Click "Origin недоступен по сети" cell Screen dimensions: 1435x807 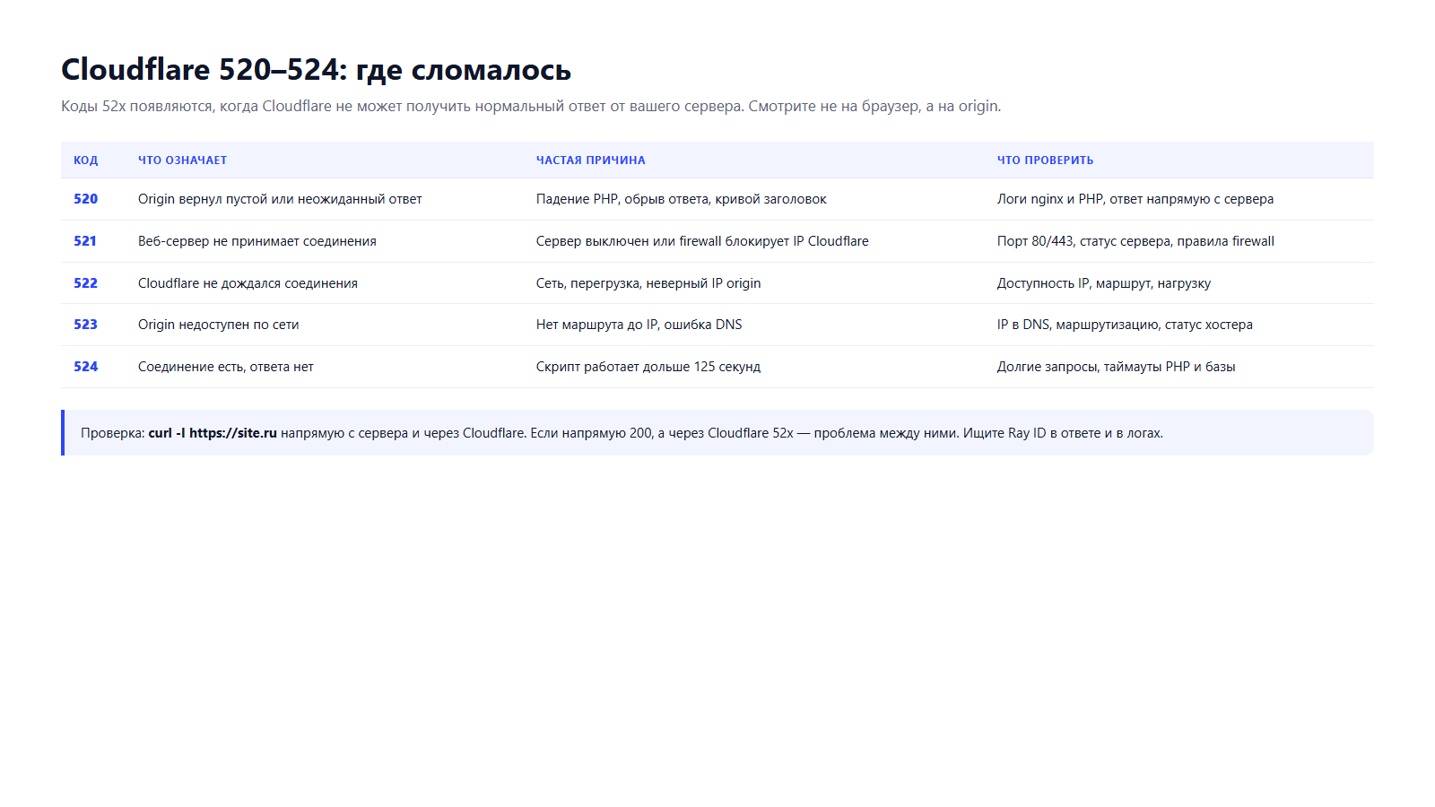[219, 325]
